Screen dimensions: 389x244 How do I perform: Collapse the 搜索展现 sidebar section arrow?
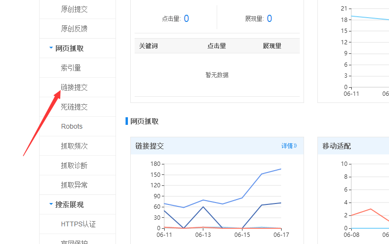pyautogui.click(x=51, y=204)
